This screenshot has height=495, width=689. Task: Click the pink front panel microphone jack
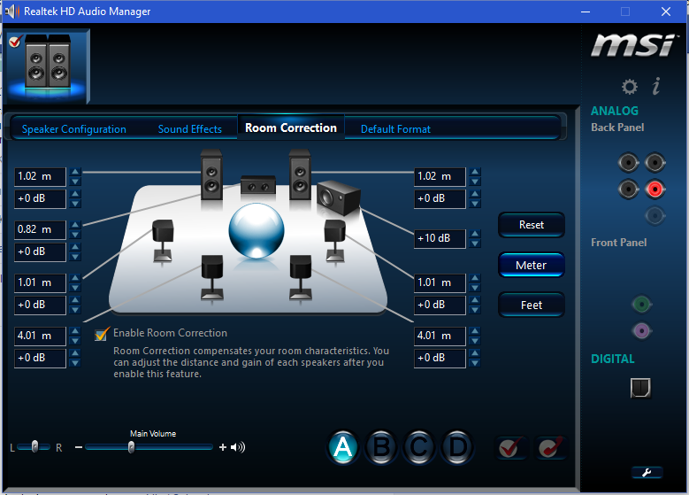pyautogui.click(x=641, y=330)
